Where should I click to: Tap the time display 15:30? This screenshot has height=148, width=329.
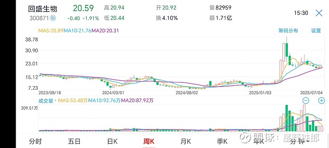[301, 13]
